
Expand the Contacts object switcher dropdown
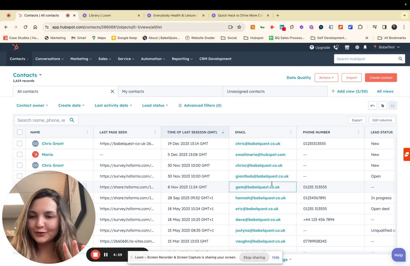tap(28, 75)
